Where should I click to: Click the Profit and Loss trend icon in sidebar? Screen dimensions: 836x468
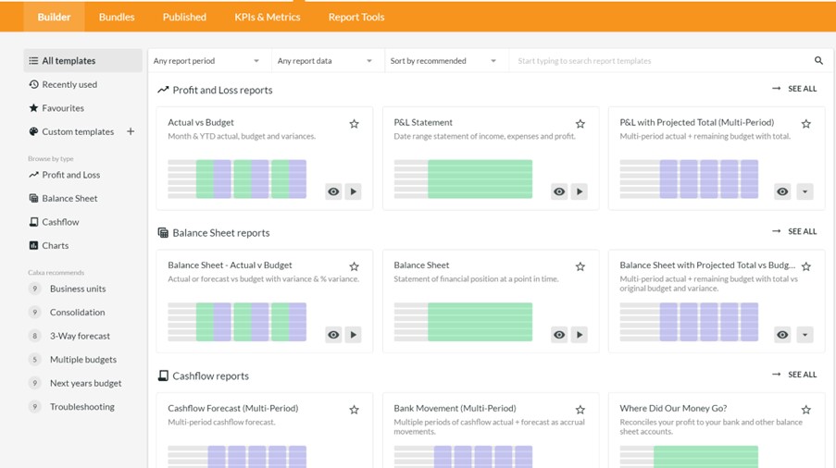pos(33,175)
